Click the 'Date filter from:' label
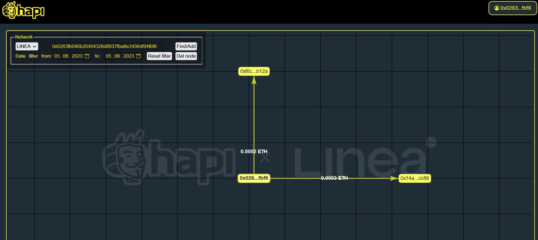The height and width of the screenshot is (240, 538). click(x=34, y=56)
